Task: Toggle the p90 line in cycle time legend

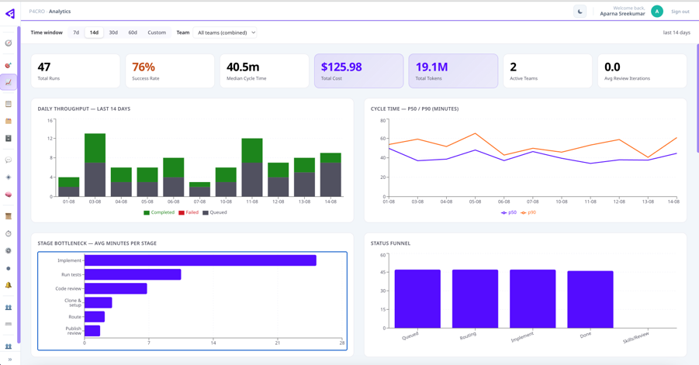Action: [528, 213]
